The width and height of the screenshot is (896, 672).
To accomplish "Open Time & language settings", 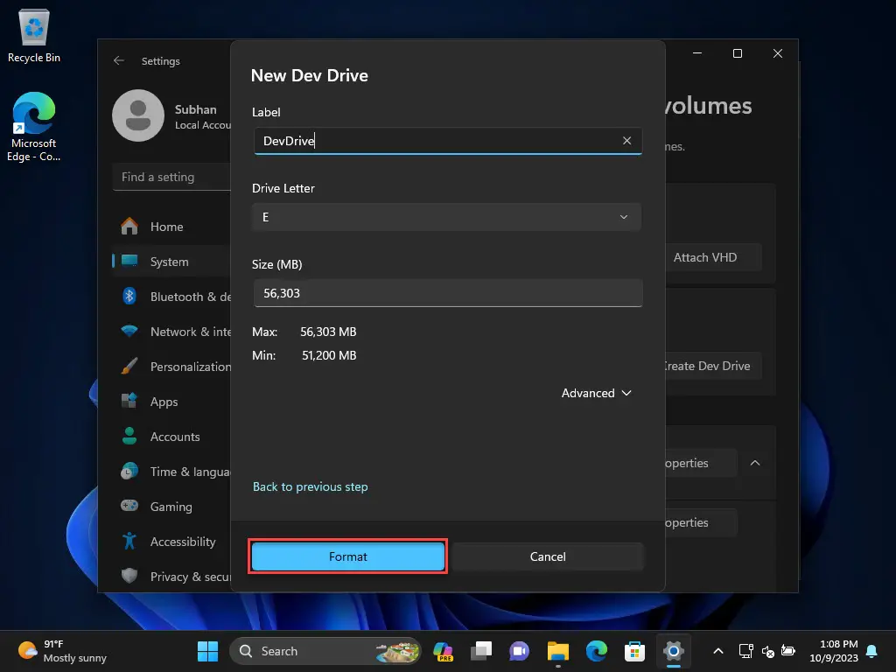I will tap(171, 472).
